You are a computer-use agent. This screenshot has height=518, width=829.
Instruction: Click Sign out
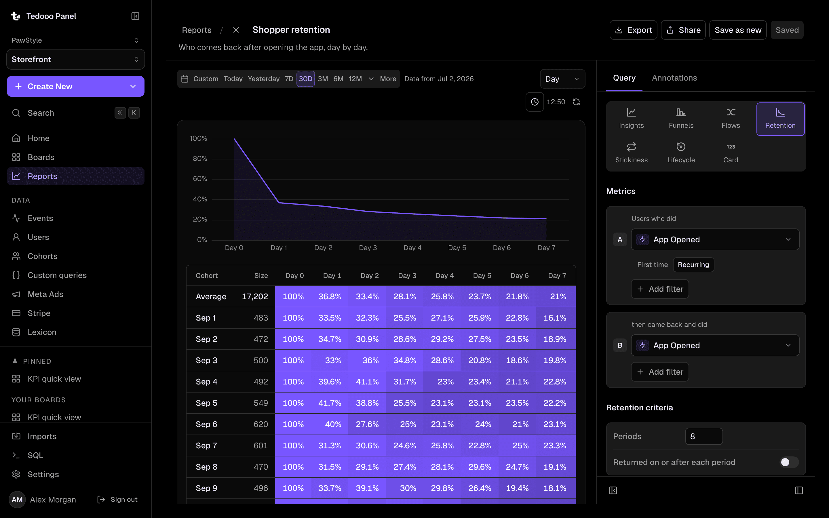[117, 499]
